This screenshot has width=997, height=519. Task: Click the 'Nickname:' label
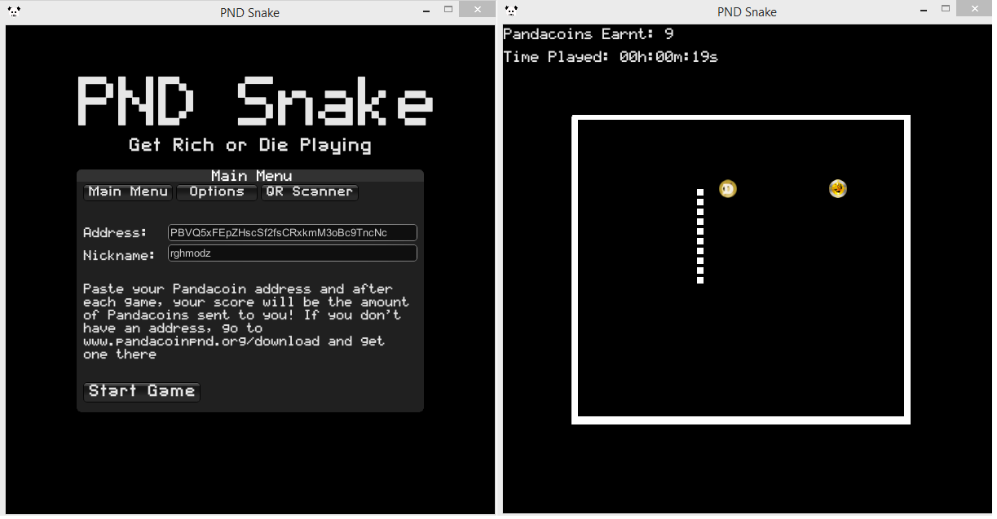pyautogui.click(x=119, y=256)
